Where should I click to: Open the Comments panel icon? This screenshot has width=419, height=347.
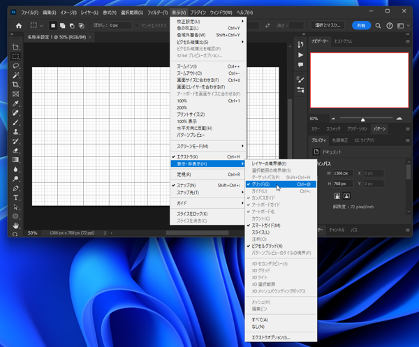(300, 65)
